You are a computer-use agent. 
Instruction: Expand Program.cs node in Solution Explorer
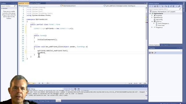(152, 27)
